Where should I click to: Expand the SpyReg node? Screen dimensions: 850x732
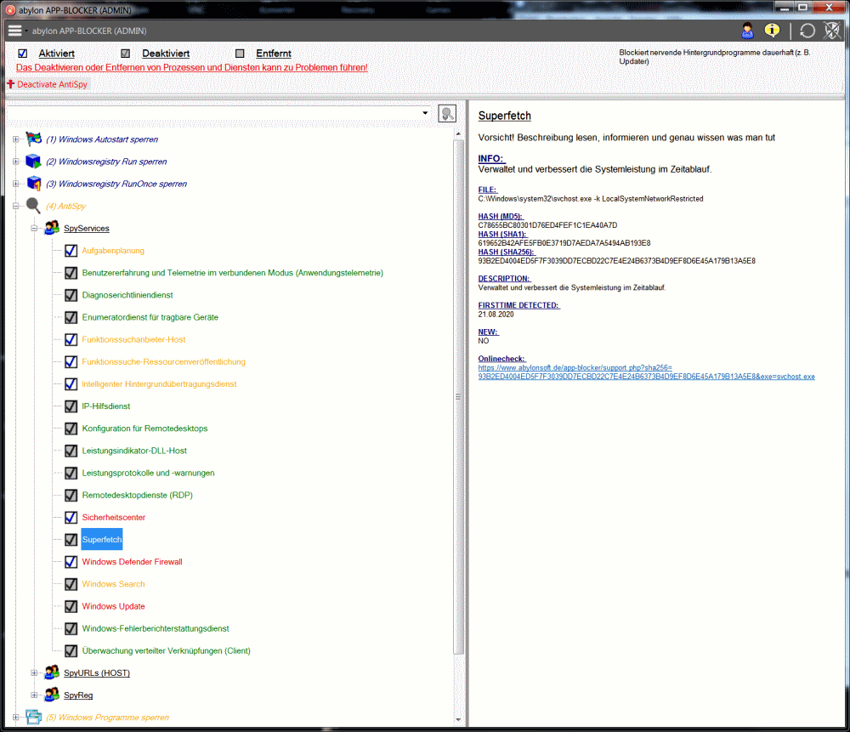click(x=34, y=695)
